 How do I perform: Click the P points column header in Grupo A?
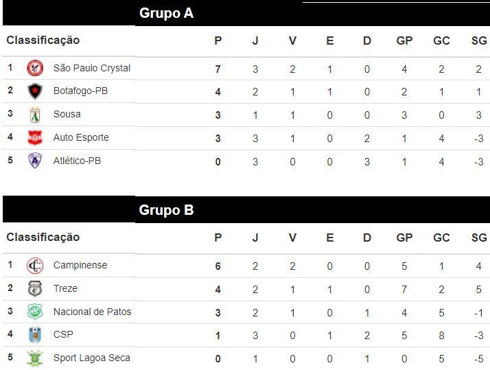click(x=218, y=41)
